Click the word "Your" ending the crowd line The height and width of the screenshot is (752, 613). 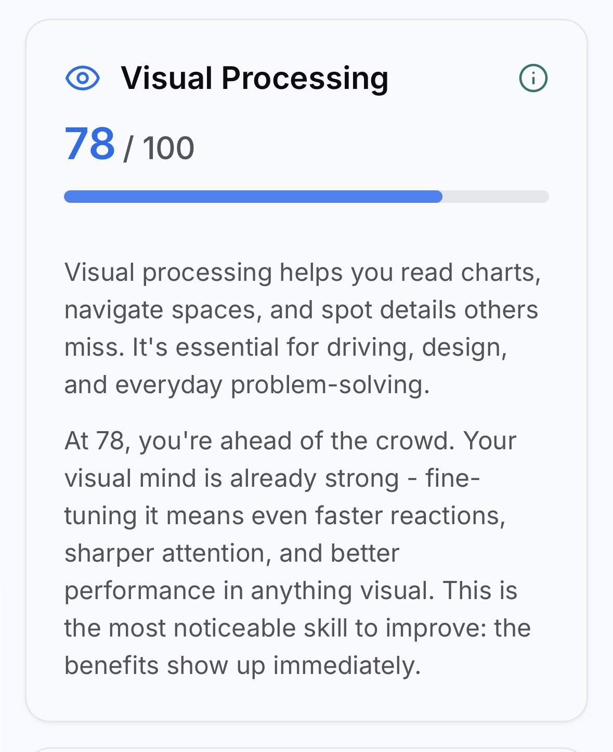coord(490,441)
